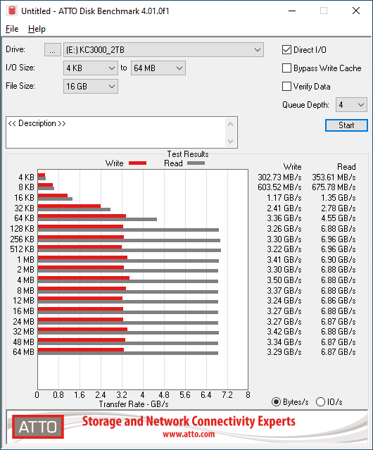The width and height of the screenshot is (373, 450).
Task: Open the www.atto.com link
Action: tap(189, 435)
